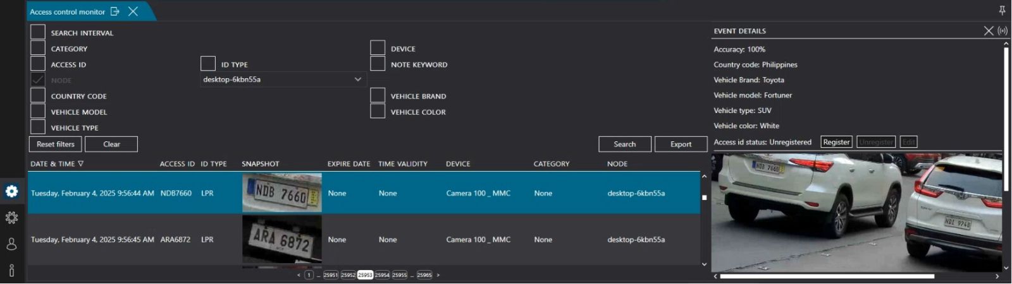Sort by Date & Time column header
This screenshot has height=284, width=1012.
[x=57, y=163]
